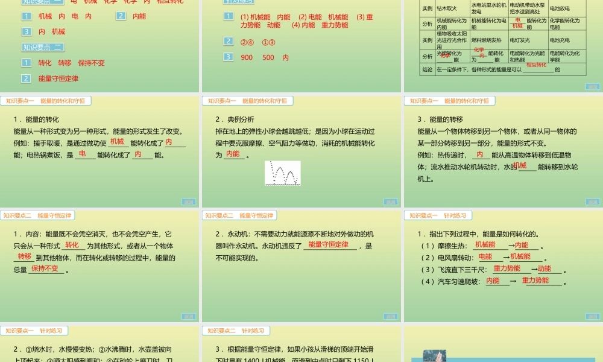Open the slide titled '1. 能量的转化'

tap(99, 151)
